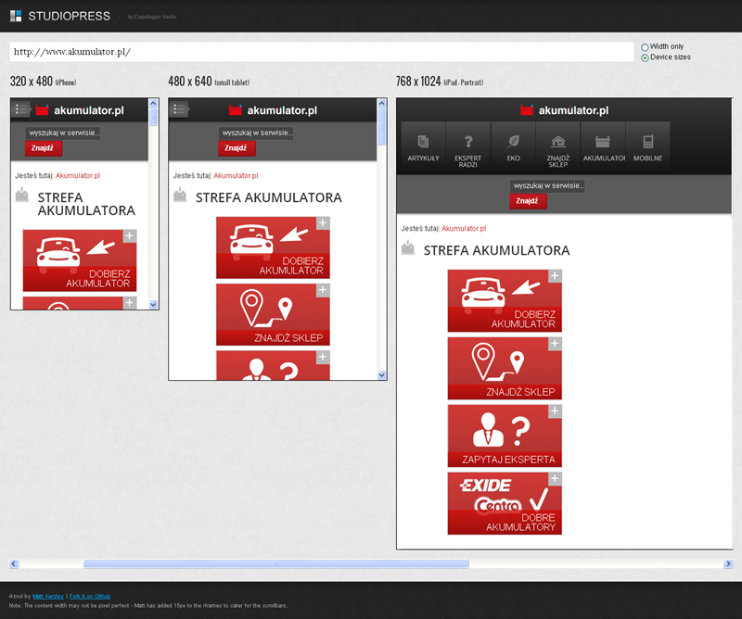This screenshot has width=742, height=619.
Task: Select the Device sizes radio button
Action: click(645, 57)
